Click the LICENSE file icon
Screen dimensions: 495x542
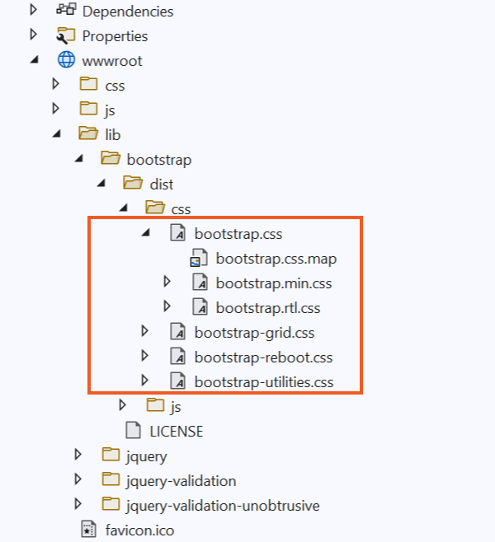click(133, 430)
